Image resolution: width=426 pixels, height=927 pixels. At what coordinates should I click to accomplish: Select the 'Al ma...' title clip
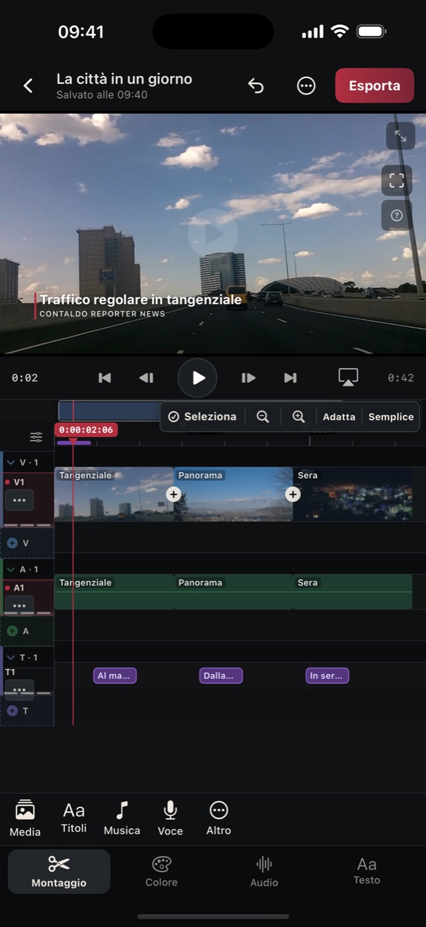pyautogui.click(x=115, y=675)
